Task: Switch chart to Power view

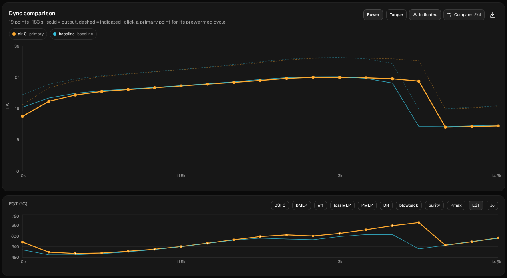Action: 373,15
